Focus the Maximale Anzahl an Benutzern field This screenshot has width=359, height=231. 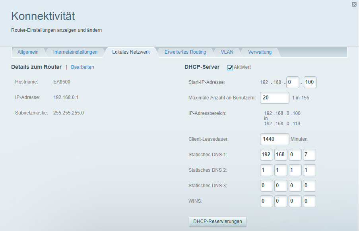point(274,98)
